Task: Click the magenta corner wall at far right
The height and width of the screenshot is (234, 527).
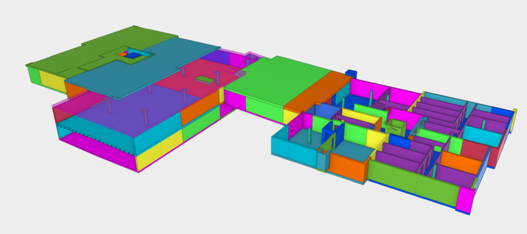Action: [x=464, y=200]
